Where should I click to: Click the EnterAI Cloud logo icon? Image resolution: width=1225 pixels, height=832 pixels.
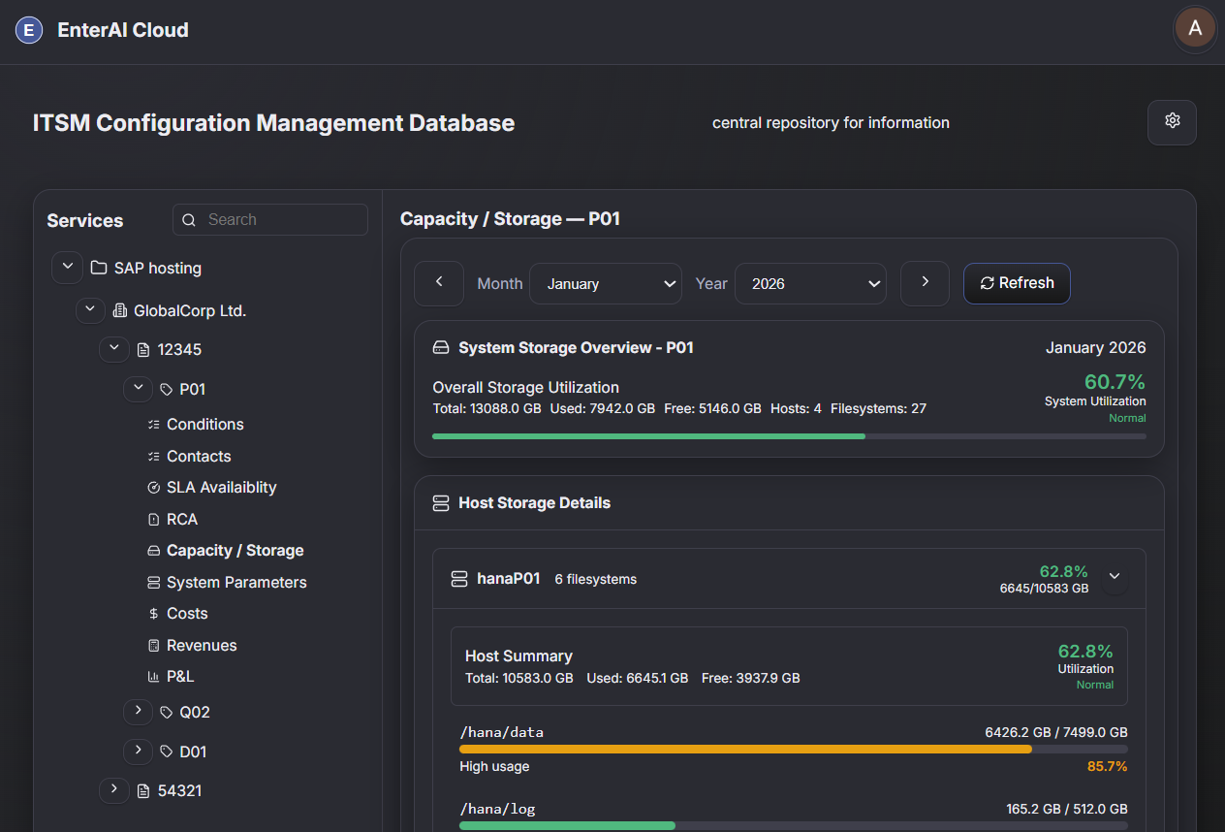pyautogui.click(x=29, y=30)
